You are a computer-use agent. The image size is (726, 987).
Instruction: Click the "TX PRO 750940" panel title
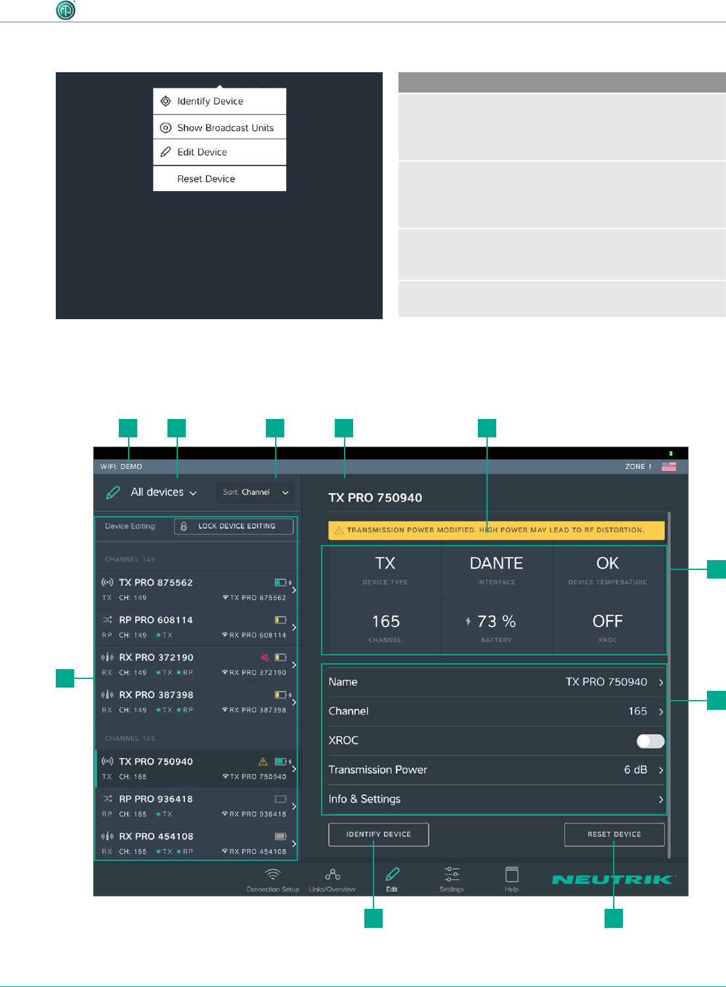375,498
